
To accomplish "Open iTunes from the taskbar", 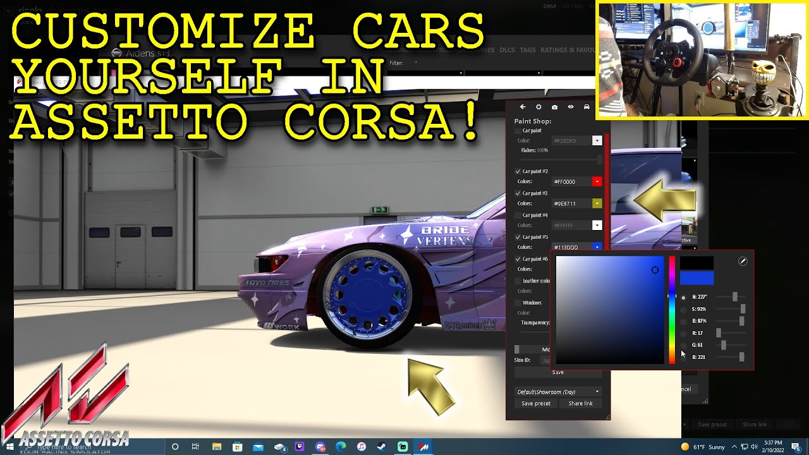I will point(362,447).
